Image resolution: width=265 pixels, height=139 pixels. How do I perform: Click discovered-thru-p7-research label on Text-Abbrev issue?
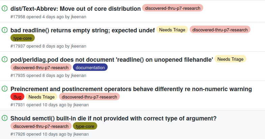[173, 8]
